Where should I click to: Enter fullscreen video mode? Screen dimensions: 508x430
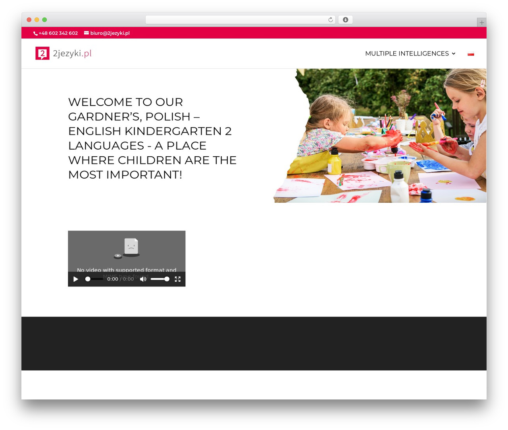coord(178,279)
